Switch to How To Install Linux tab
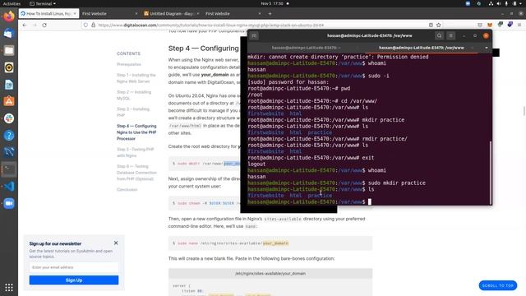The width and height of the screenshot is (526, 296). pyautogui.click(x=49, y=13)
